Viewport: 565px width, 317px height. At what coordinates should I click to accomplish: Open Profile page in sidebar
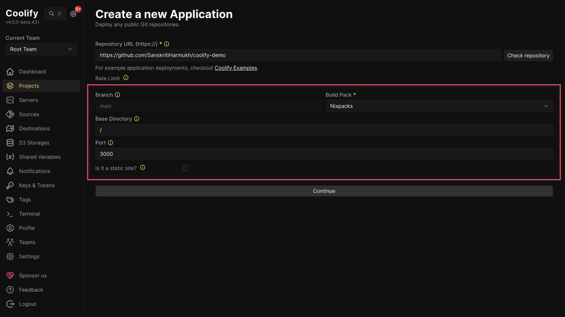pos(41,228)
